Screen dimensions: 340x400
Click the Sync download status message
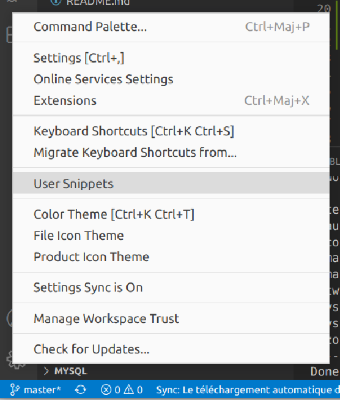click(248, 390)
